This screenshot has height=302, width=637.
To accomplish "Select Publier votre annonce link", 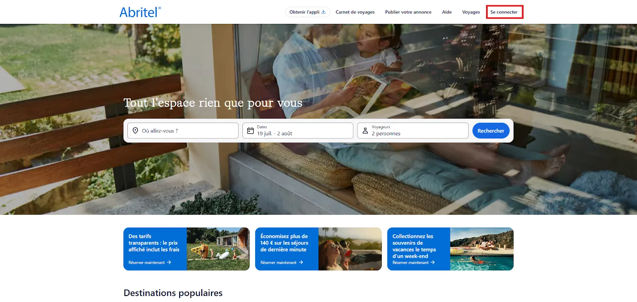I will [x=408, y=12].
